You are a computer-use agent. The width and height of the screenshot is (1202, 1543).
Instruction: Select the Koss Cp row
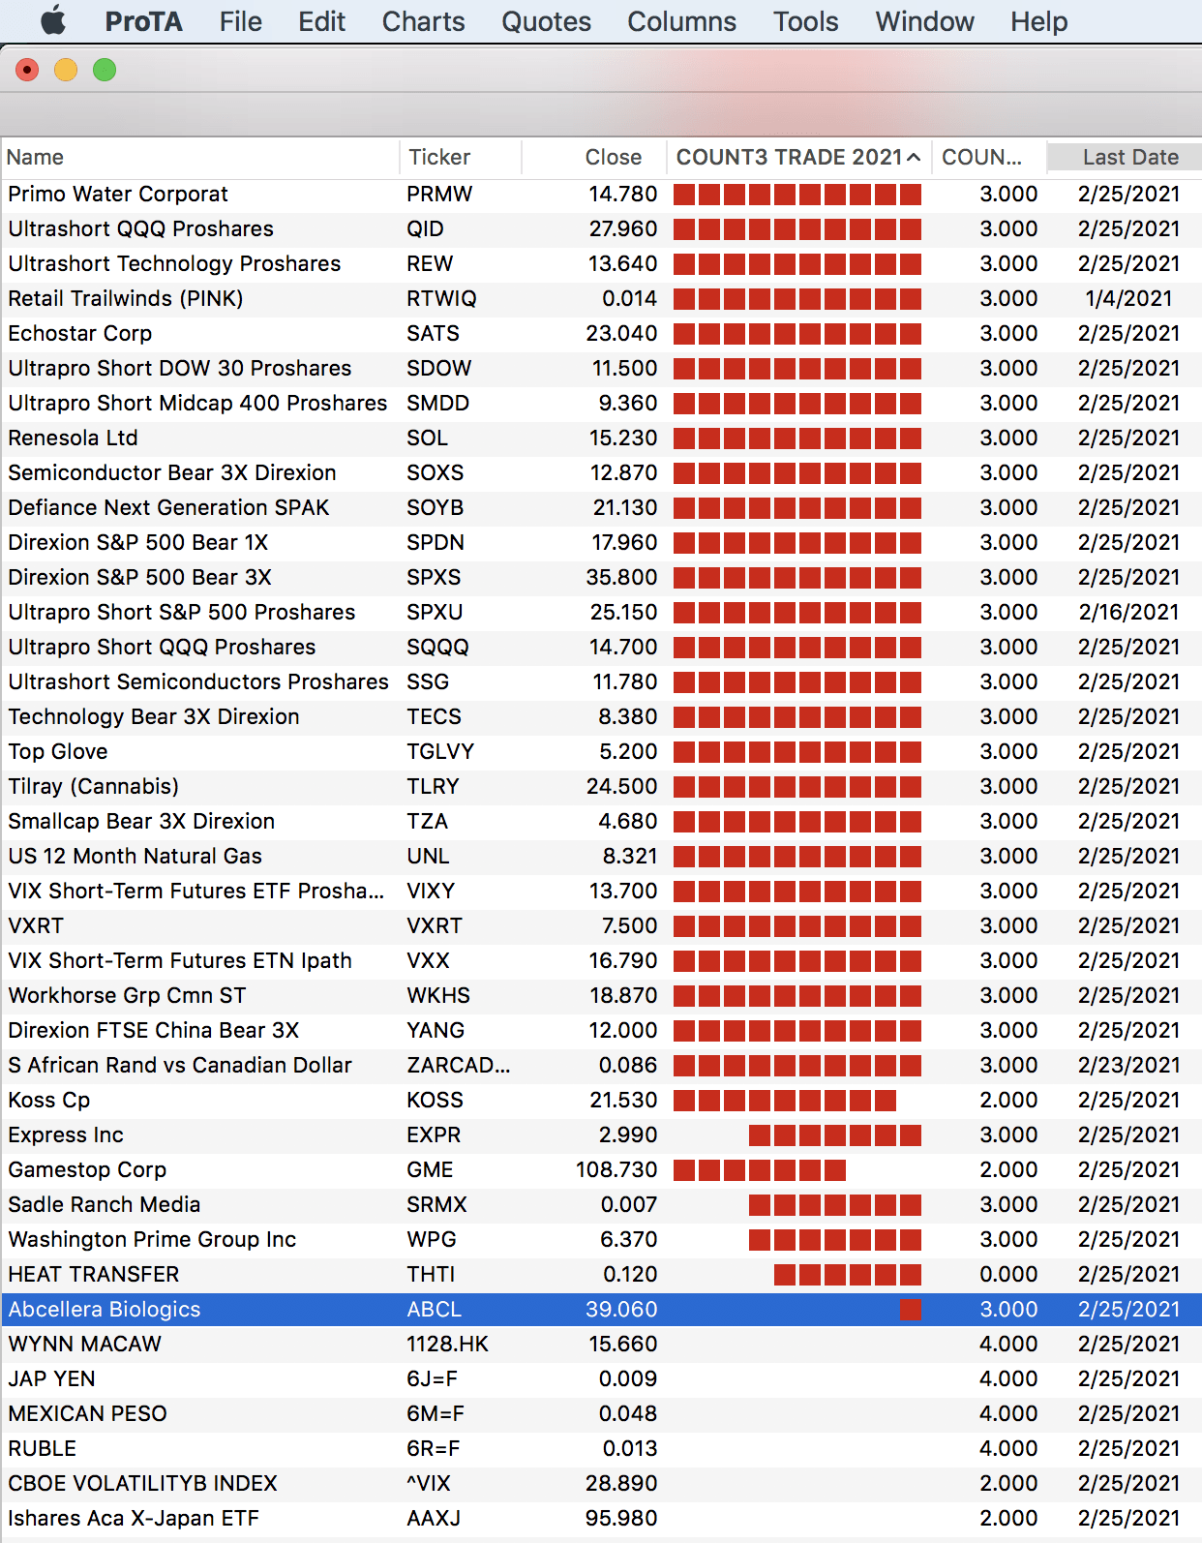(601, 1100)
